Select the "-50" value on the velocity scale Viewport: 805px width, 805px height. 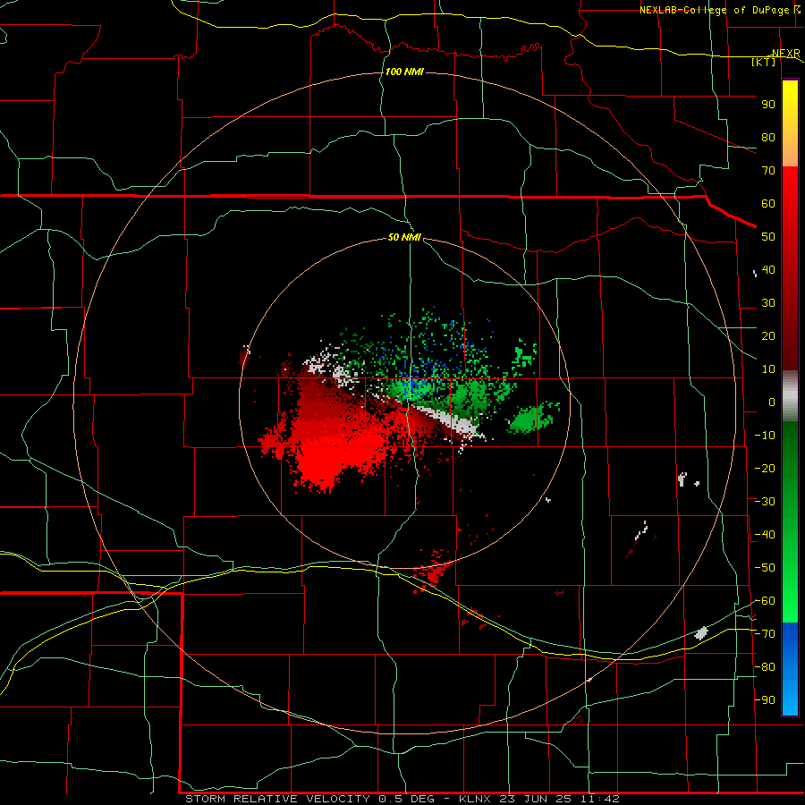click(x=765, y=568)
